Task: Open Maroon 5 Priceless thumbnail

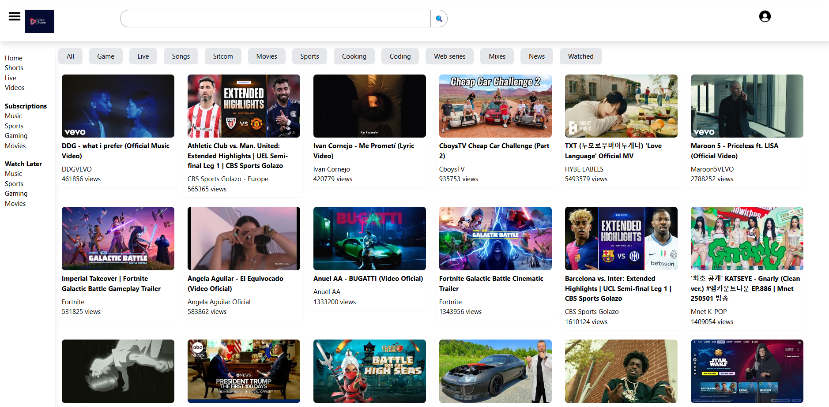Action: [747, 106]
